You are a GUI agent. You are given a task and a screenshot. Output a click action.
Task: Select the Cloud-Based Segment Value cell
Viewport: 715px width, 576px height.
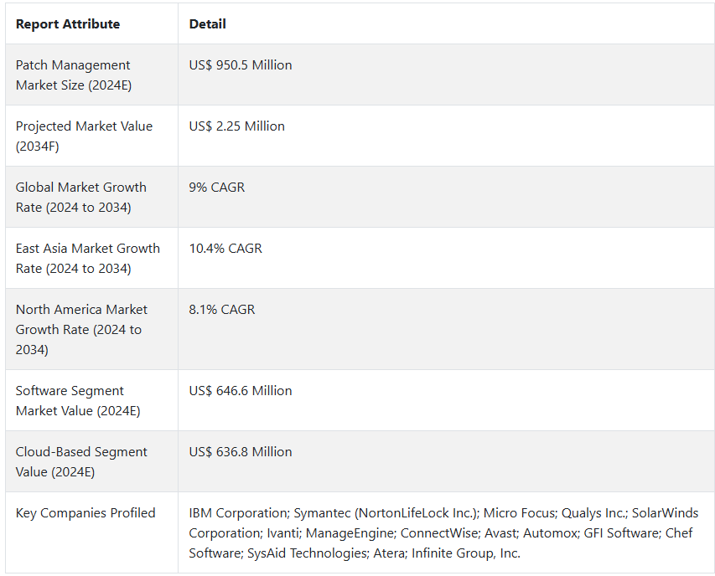tap(81, 462)
